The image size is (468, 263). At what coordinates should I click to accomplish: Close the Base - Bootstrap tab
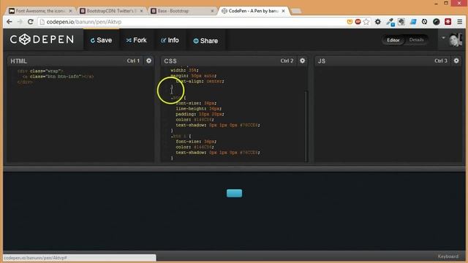click(212, 11)
